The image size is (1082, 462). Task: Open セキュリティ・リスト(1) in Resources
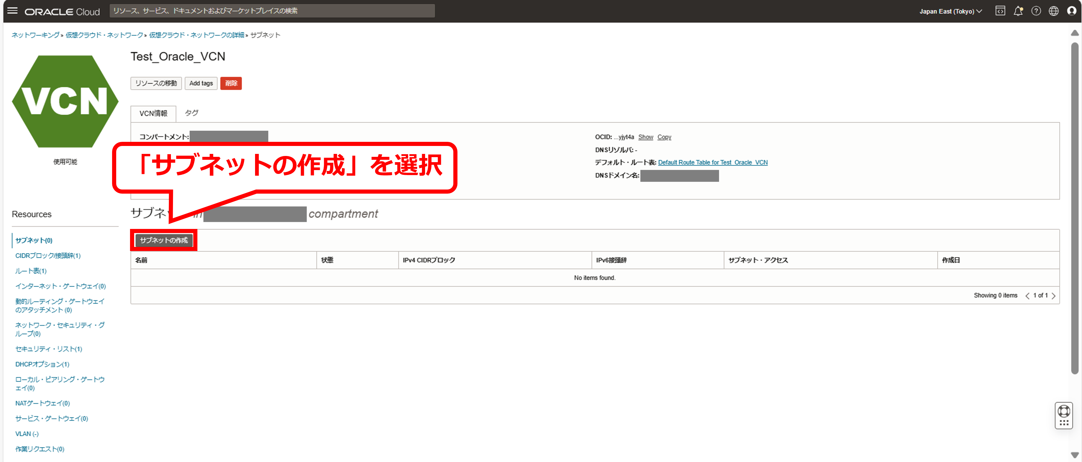tap(49, 349)
